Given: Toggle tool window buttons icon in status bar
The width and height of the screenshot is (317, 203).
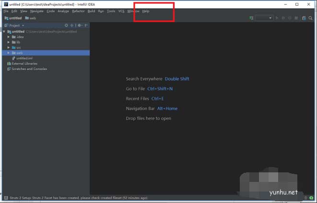Looking at the screenshot, I should [5, 198].
